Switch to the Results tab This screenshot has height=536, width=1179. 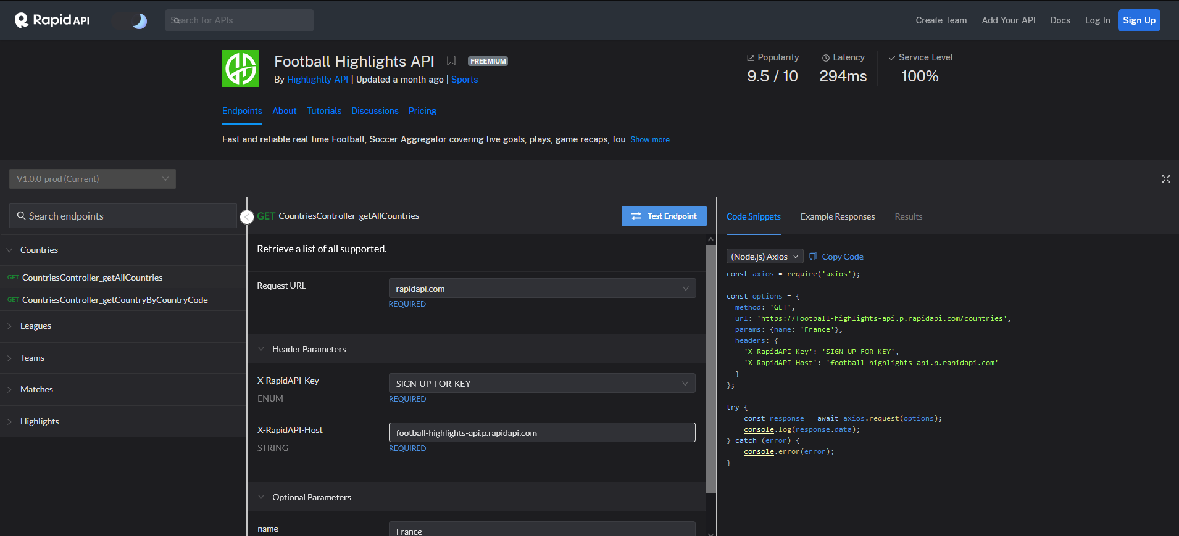(909, 216)
